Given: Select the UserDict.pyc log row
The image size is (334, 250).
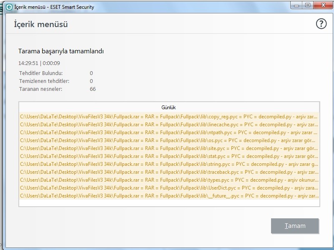Looking at the screenshot, I should (169, 188).
